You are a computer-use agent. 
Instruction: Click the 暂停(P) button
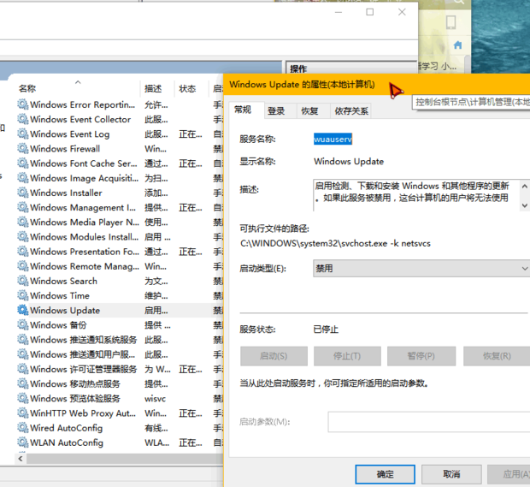(x=421, y=356)
